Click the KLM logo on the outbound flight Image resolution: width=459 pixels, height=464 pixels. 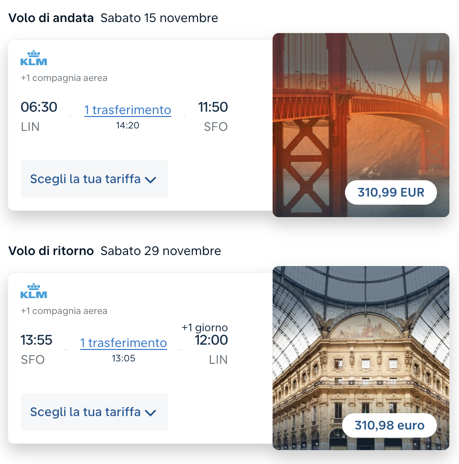click(x=34, y=58)
